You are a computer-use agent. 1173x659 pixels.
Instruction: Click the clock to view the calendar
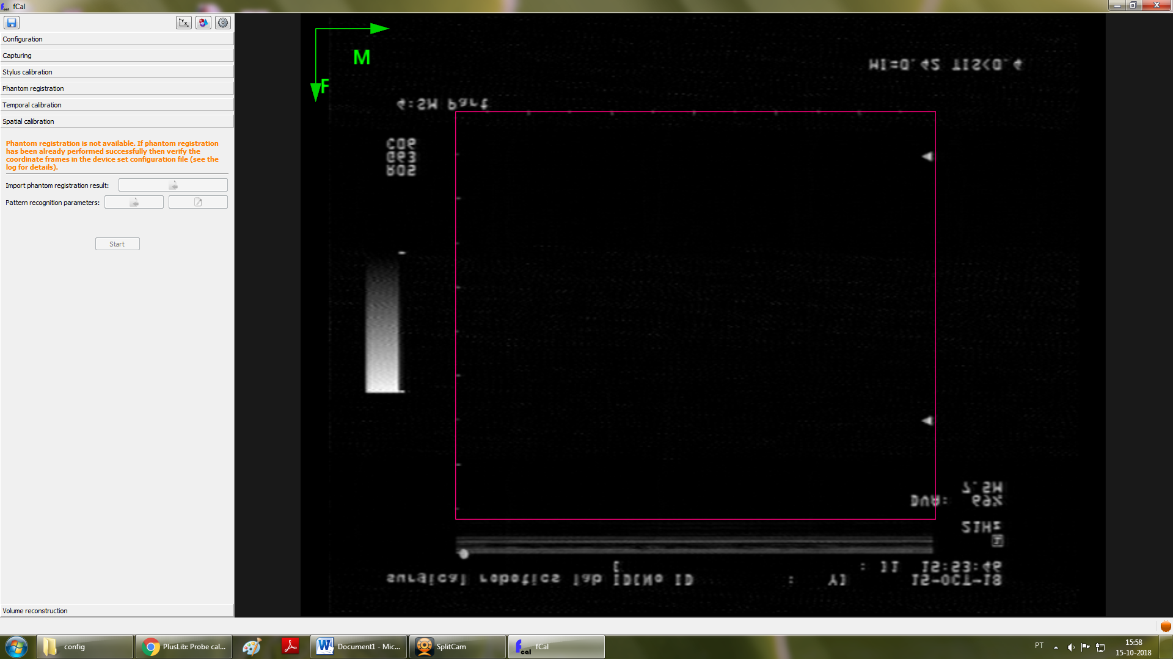(x=1133, y=646)
